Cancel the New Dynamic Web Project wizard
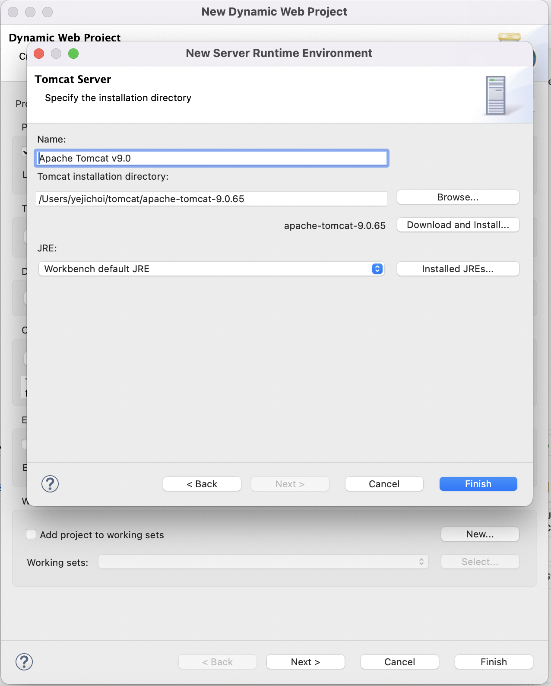551x686 pixels. coord(400,662)
